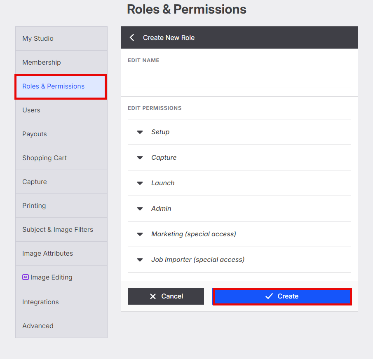Screen dimensions: 373x359
Task: Select the Integrations sidebar item
Action: click(61, 302)
